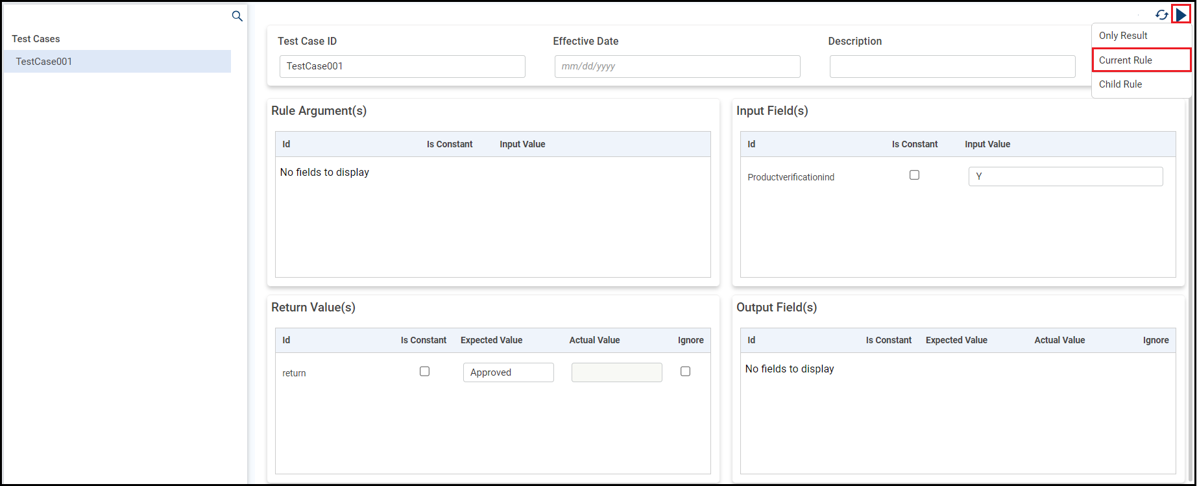Click the Test Case ID input field

[x=402, y=66]
